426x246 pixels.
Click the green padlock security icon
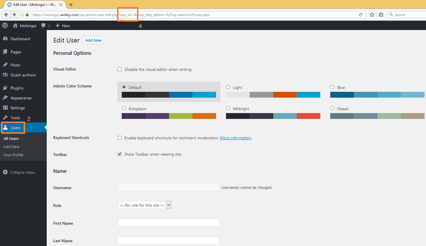point(27,15)
